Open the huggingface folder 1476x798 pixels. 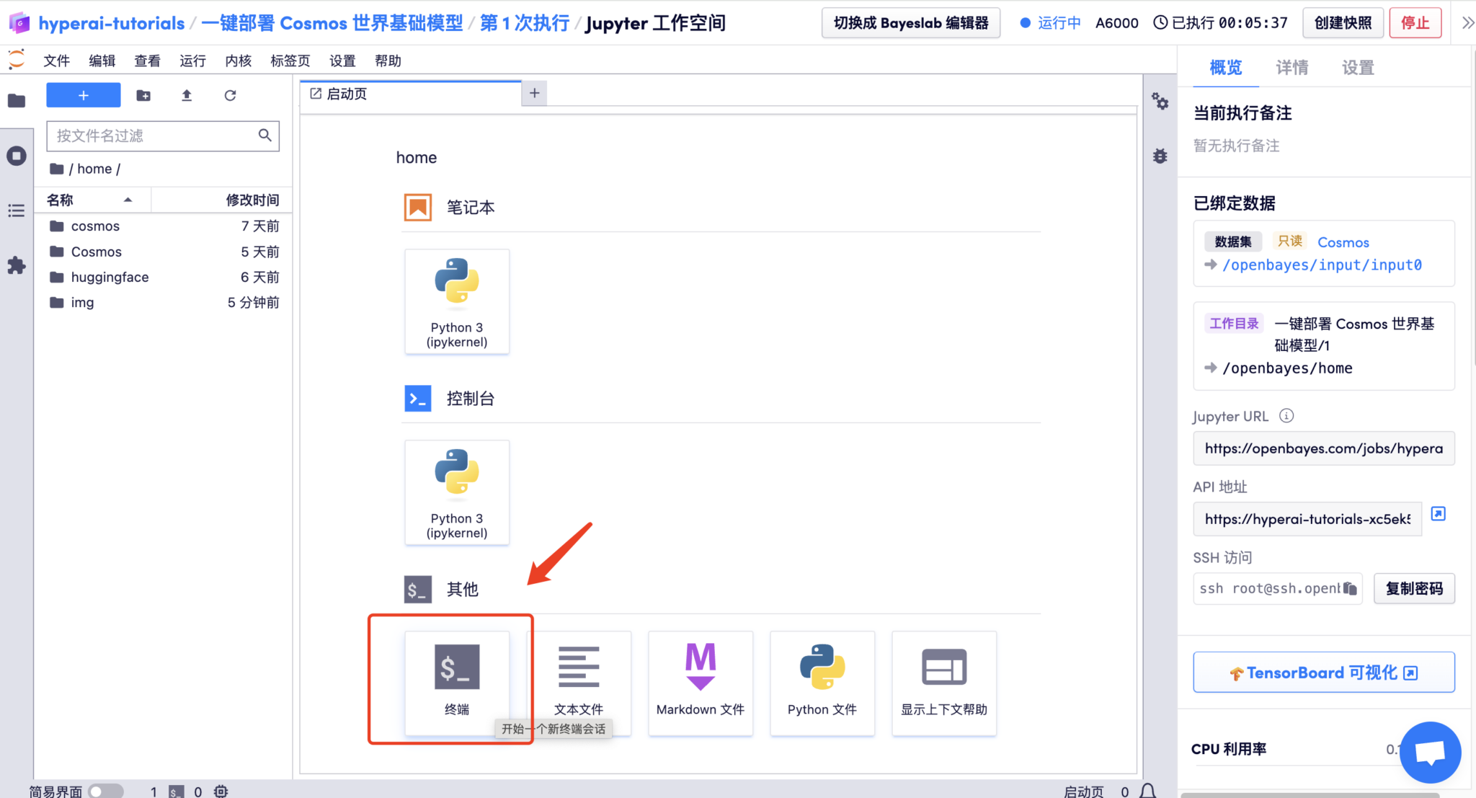(110, 277)
